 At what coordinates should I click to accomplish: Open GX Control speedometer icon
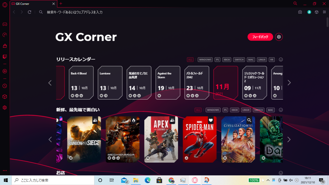tap(5, 35)
